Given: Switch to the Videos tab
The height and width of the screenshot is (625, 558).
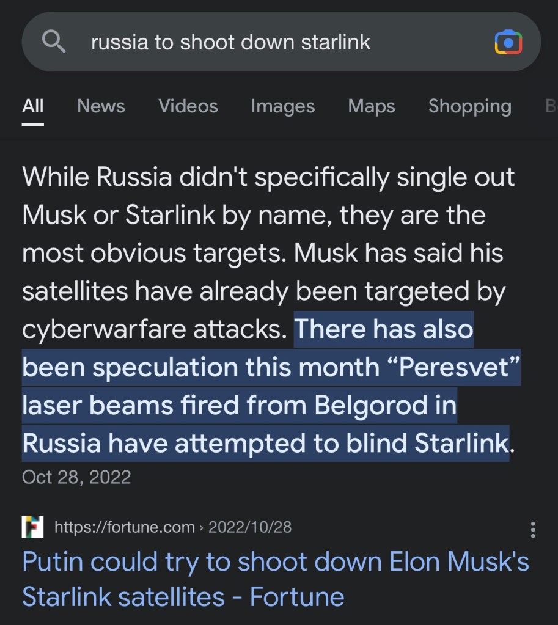Looking at the screenshot, I should pos(188,106).
